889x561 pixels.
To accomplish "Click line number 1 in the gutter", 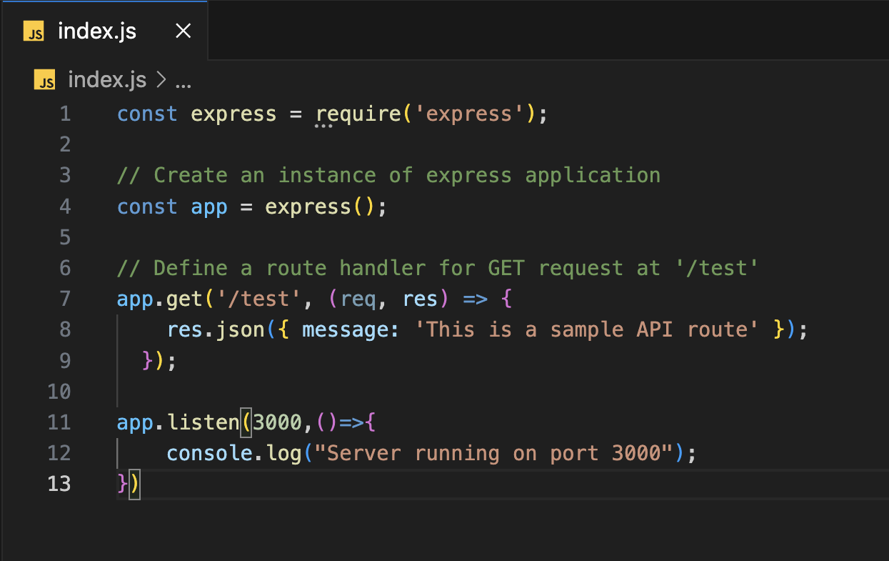I will tap(65, 114).
